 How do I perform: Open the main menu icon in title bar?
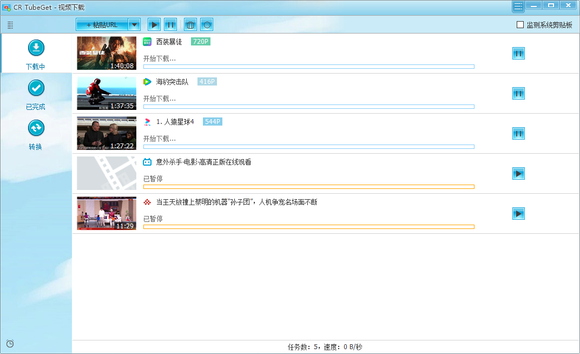(x=518, y=6)
